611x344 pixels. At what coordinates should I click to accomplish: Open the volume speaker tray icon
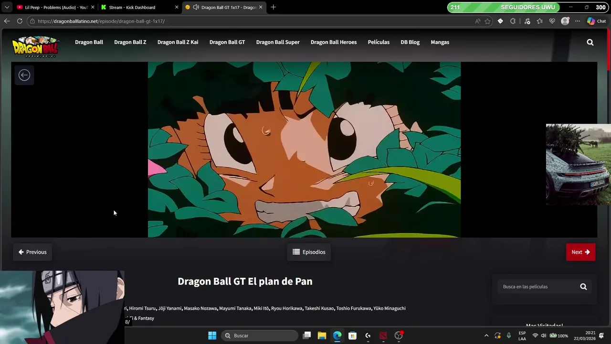click(543, 335)
